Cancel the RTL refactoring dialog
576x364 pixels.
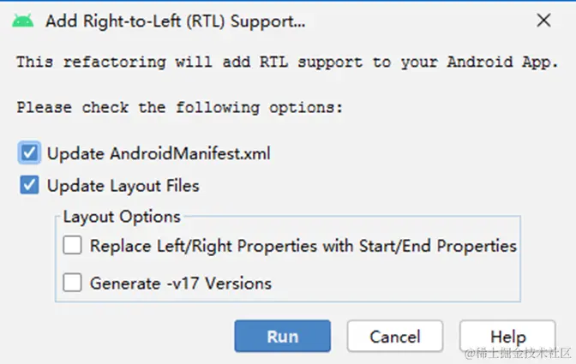point(395,336)
